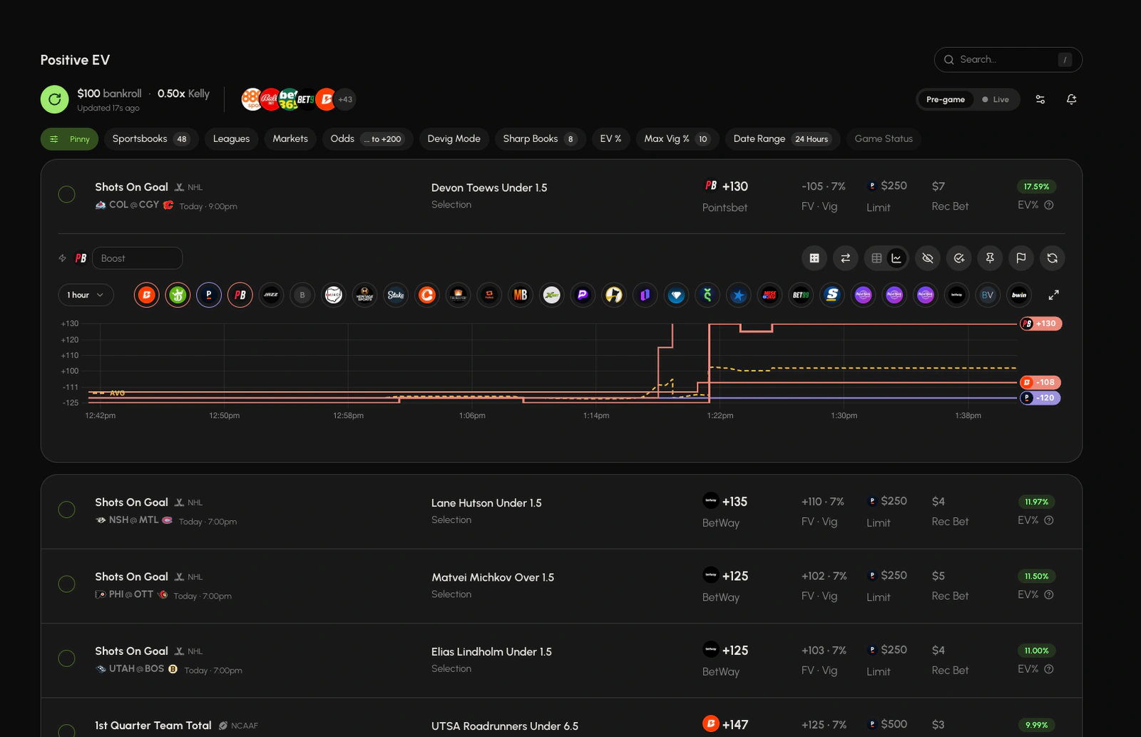Select the Elias Lindholm bet radio circle

pos(66,658)
